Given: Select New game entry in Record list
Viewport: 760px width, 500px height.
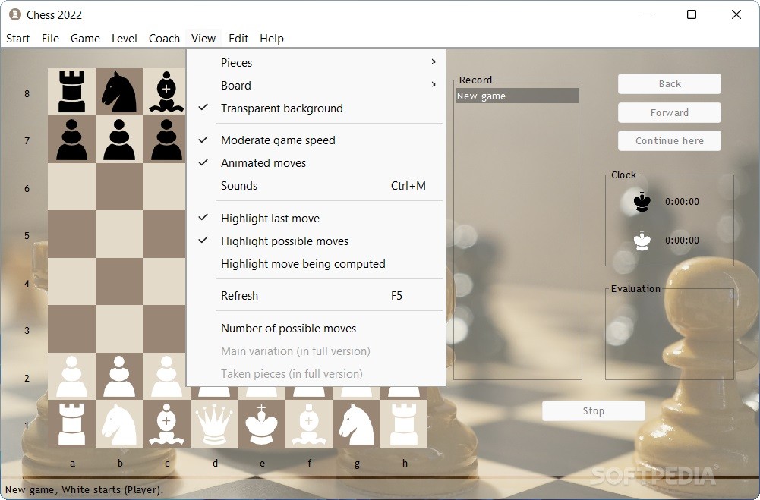Looking at the screenshot, I should tap(517, 96).
